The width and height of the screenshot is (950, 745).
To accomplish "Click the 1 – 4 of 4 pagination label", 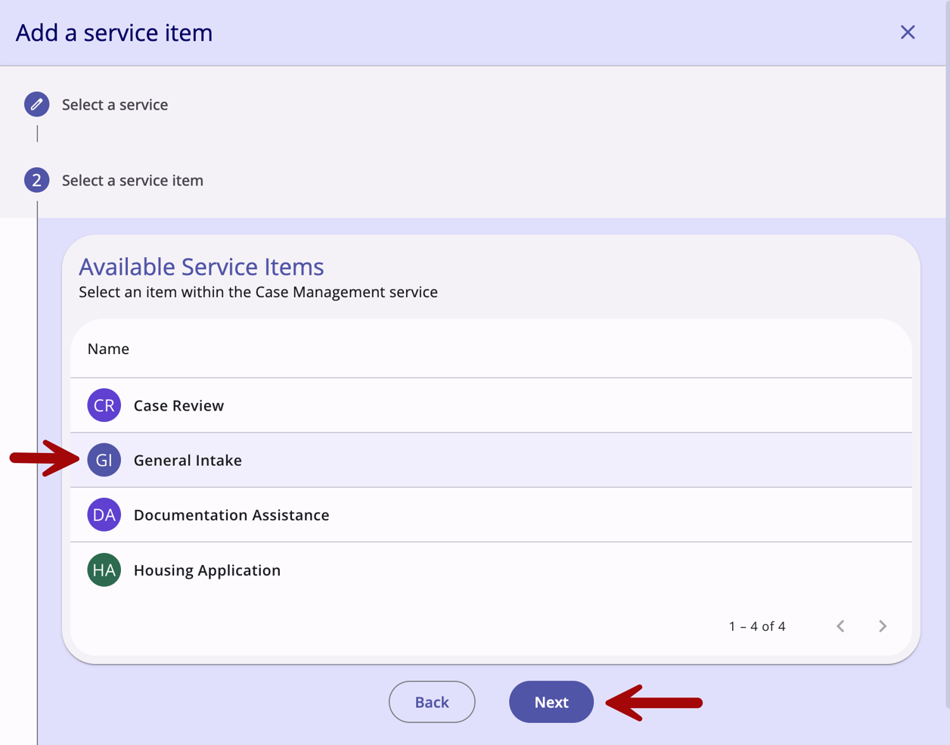I will [757, 626].
